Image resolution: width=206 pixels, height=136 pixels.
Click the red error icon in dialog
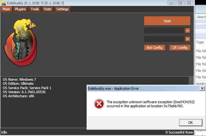pyautogui.click(x=99, y=104)
